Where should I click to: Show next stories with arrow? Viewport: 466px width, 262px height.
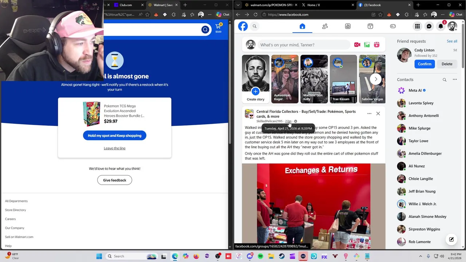376,79
